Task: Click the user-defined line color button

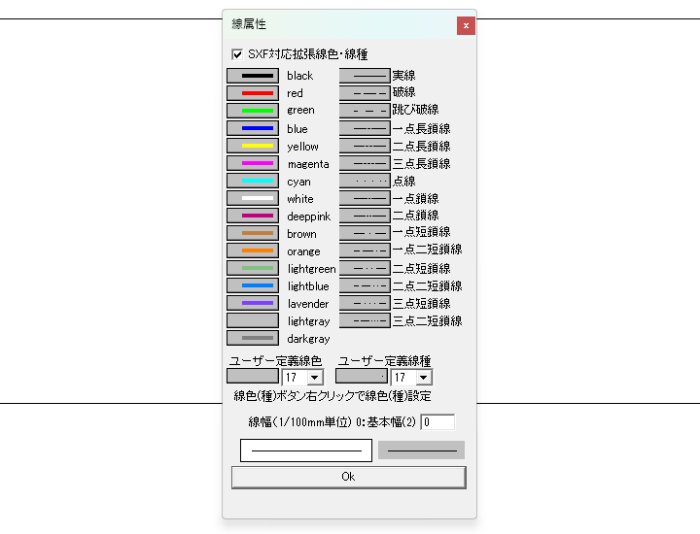Action: coord(253,376)
